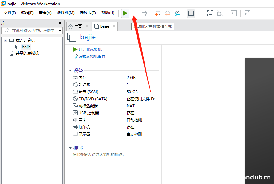This screenshot has height=184, width=274.
Task: Close the bajie tab
Action: click(114, 26)
